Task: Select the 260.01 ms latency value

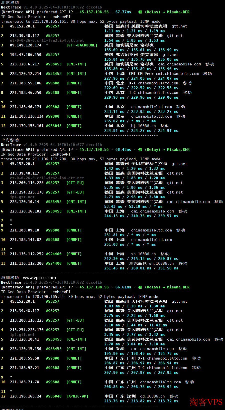Action: tap(141, 268)
